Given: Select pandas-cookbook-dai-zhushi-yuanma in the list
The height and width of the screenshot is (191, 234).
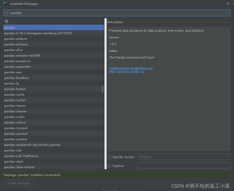Looking at the screenshot, I should click(54, 145).
